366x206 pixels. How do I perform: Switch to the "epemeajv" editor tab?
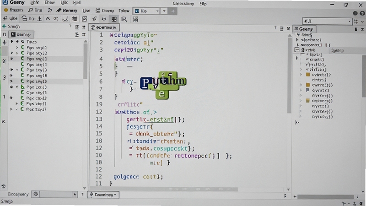tap(104, 27)
